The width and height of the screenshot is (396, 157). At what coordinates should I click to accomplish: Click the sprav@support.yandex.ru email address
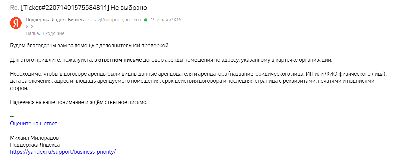point(115,20)
